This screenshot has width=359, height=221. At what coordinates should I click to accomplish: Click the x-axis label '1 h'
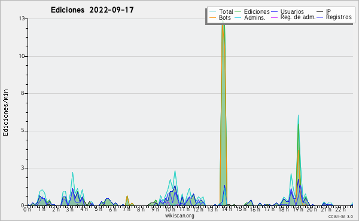point(41,209)
